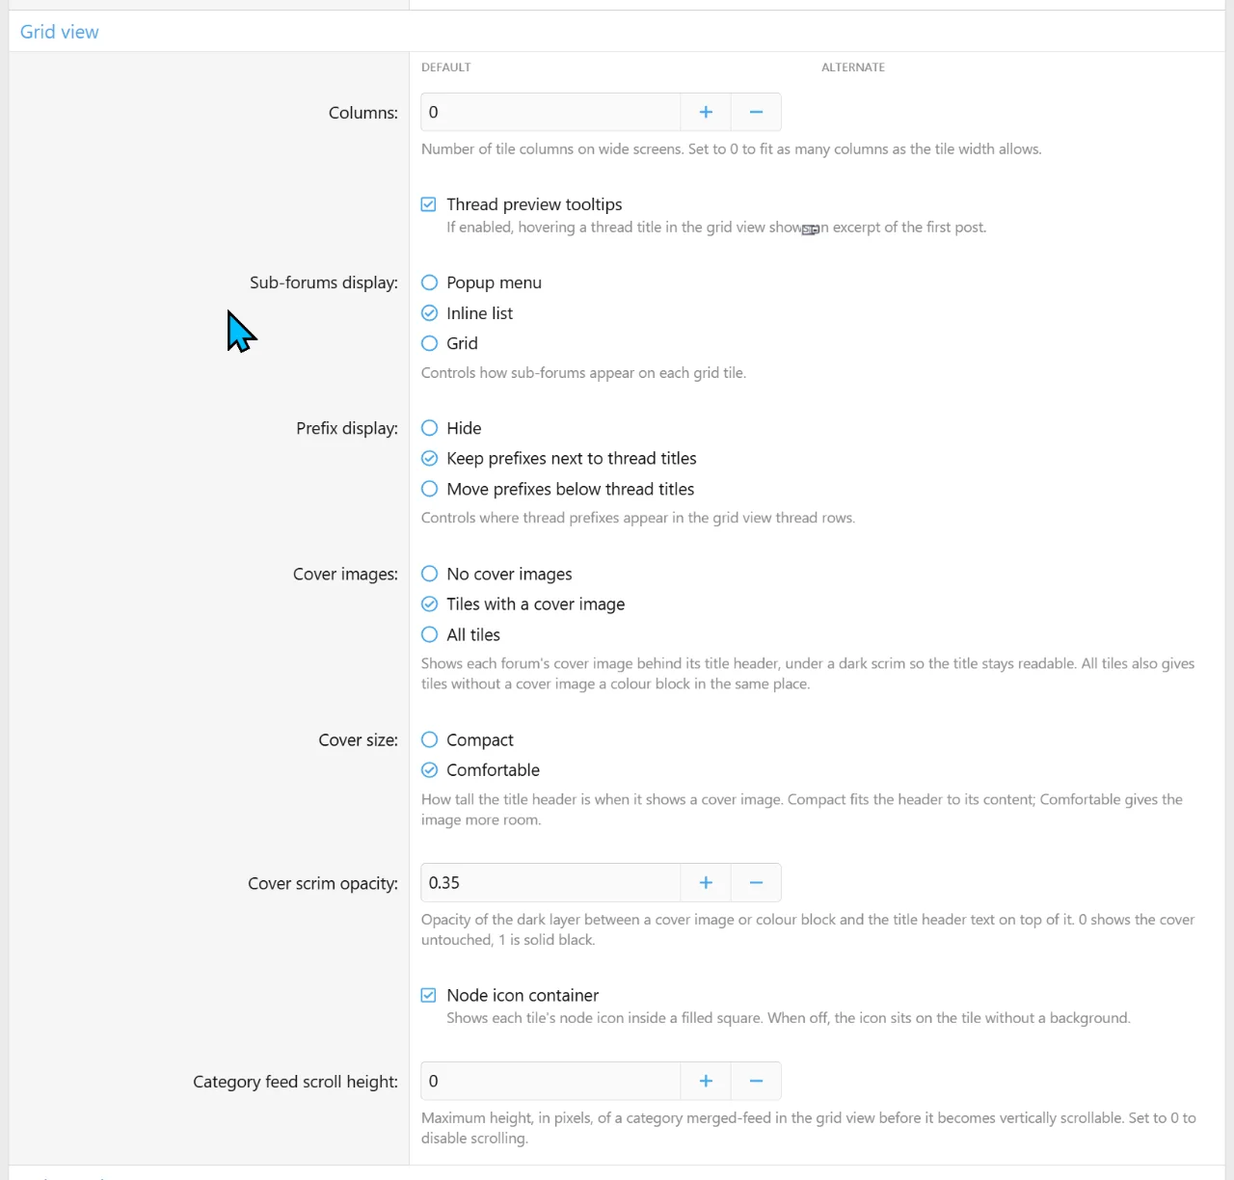Choose No cover images option

[430, 574]
